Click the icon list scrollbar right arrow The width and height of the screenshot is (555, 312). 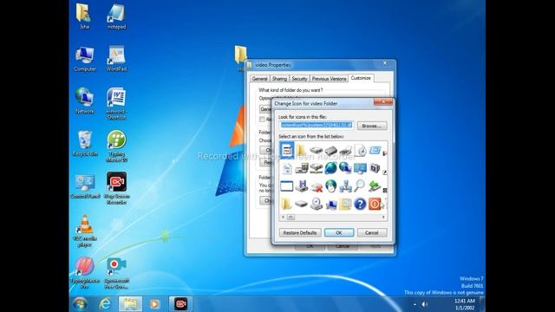[383, 218]
